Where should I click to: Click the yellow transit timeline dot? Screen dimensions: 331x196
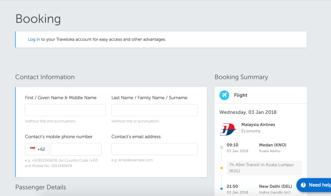[221, 168]
